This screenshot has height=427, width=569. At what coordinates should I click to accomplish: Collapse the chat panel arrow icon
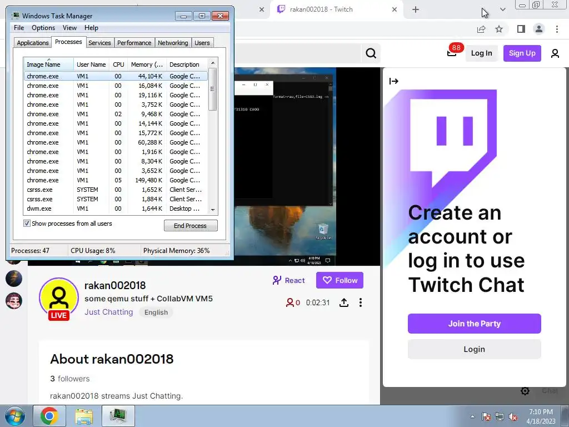tap(394, 81)
